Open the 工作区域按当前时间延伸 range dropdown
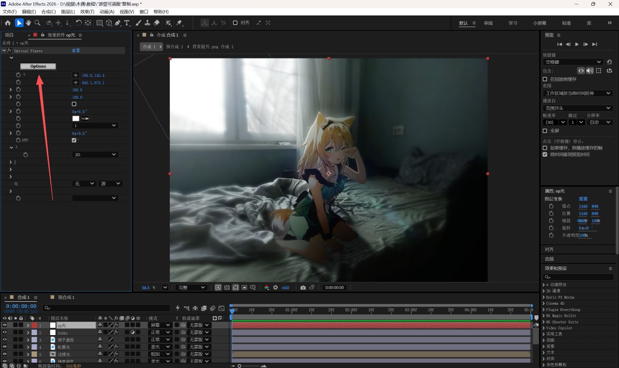Image resolution: width=619 pixels, height=368 pixels. pyautogui.click(x=577, y=93)
